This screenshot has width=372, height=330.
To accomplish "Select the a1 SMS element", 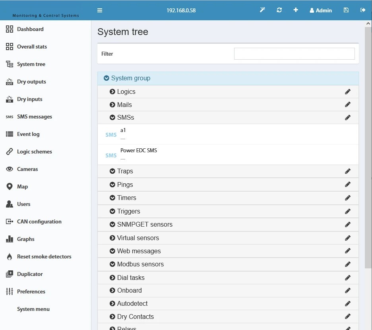I will click(x=228, y=134).
